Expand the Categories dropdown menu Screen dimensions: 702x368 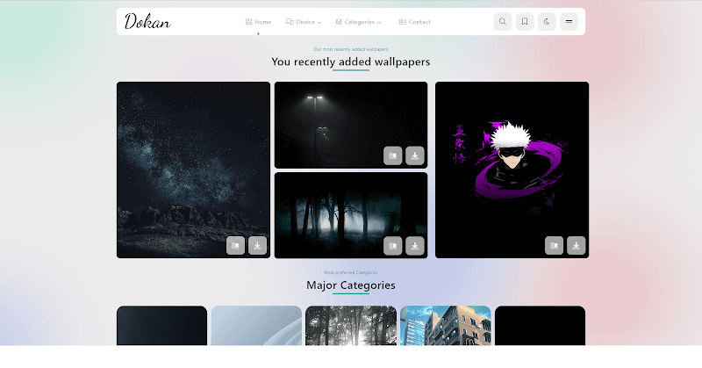click(359, 21)
